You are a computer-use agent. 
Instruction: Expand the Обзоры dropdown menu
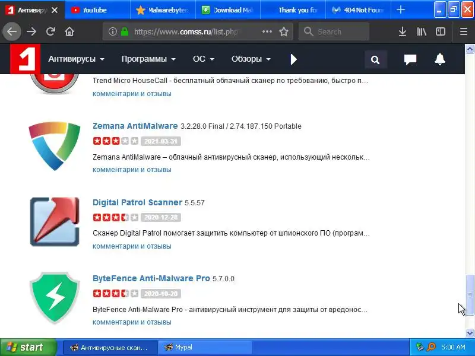click(251, 59)
